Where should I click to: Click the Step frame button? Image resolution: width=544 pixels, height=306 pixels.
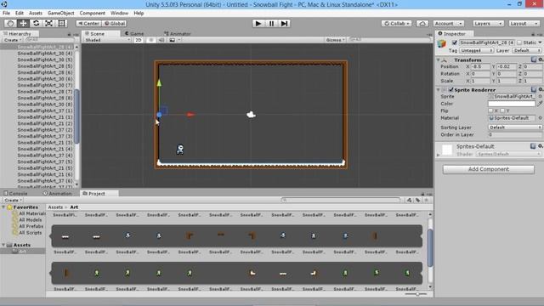pyautogui.click(x=284, y=23)
